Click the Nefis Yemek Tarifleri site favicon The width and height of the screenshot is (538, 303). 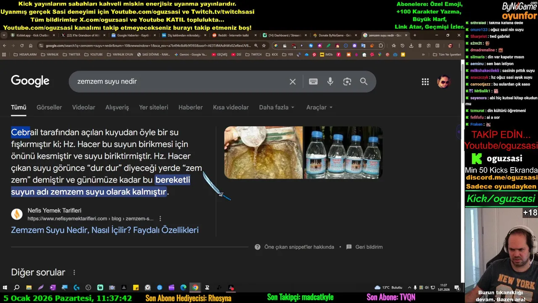(x=17, y=214)
